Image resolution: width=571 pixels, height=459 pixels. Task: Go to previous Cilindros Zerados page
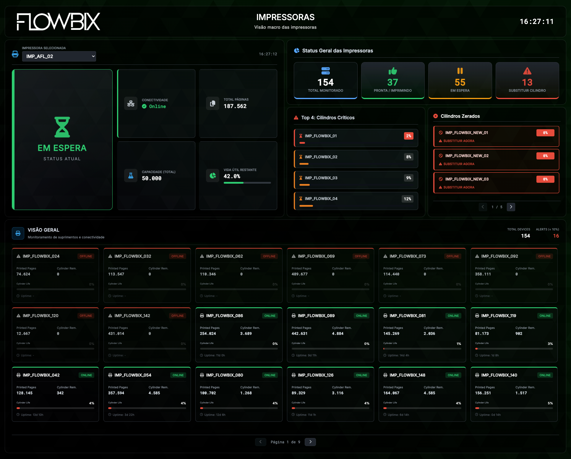coord(483,207)
